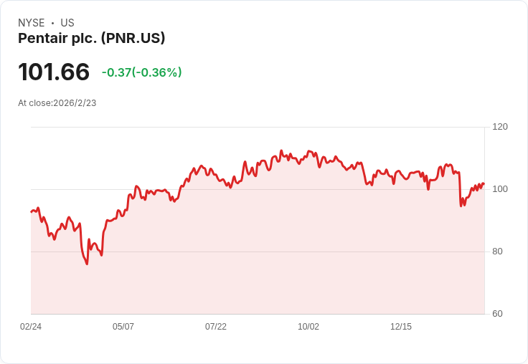This screenshot has width=528, height=364.
Task: Select the 101.66 price value
Action: tap(54, 72)
